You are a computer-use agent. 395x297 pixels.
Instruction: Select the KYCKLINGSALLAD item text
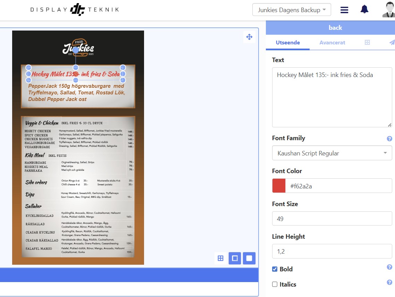(x=40, y=215)
